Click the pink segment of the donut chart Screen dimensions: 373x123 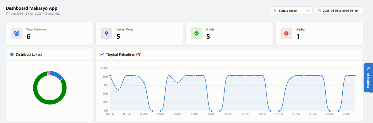click(48, 73)
